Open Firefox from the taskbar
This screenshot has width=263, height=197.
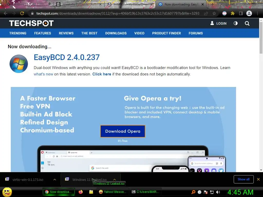[81, 192]
